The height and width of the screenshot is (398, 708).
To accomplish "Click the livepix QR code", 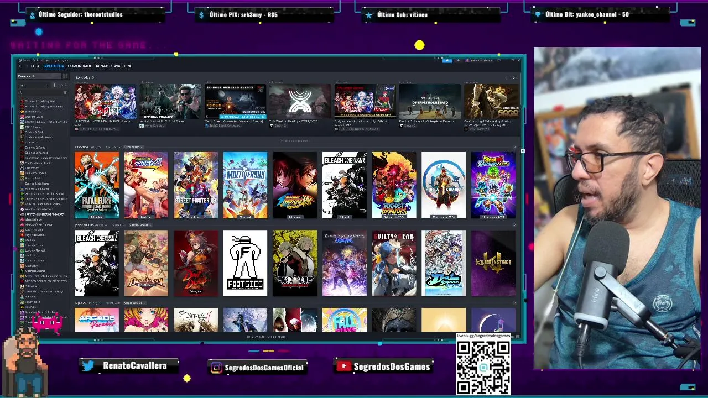I will (x=483, y=367).
